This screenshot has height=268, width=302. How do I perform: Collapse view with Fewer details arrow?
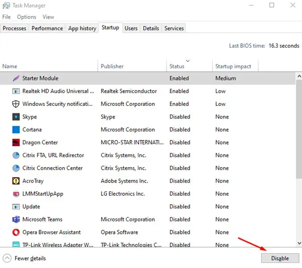[x=7, y=258]
